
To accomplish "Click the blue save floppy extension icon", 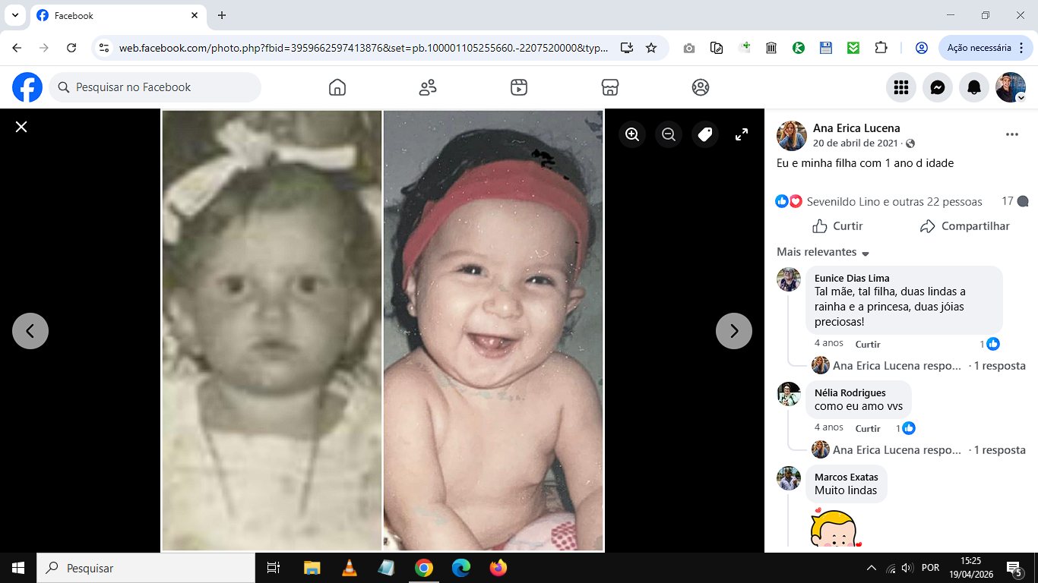I will (826, 48).
